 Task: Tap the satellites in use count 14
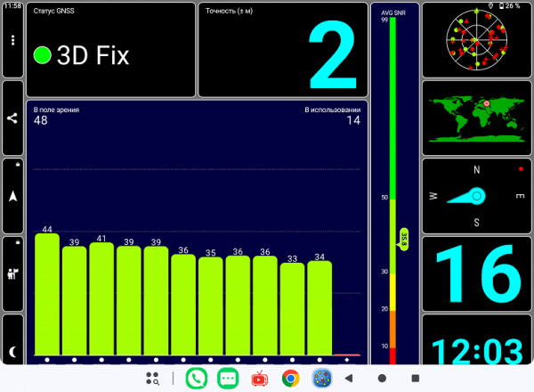tap(353, 120)
